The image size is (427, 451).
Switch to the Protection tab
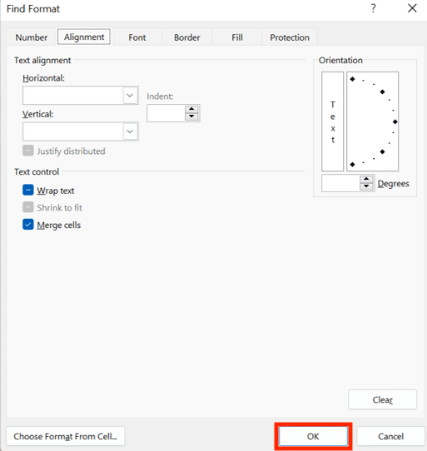pos(289,37)
